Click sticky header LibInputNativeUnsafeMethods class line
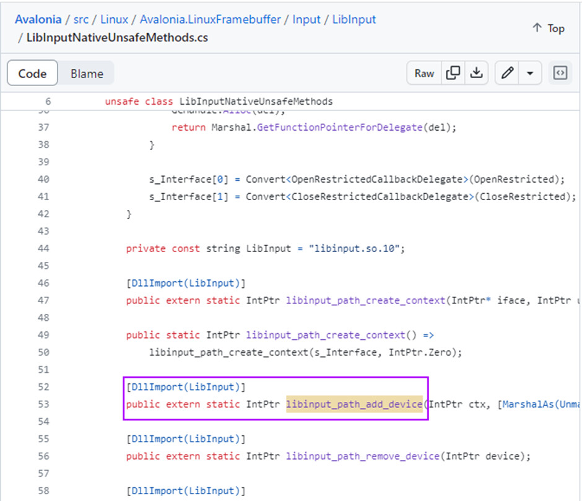582x501 pixels. pos(255,102)
